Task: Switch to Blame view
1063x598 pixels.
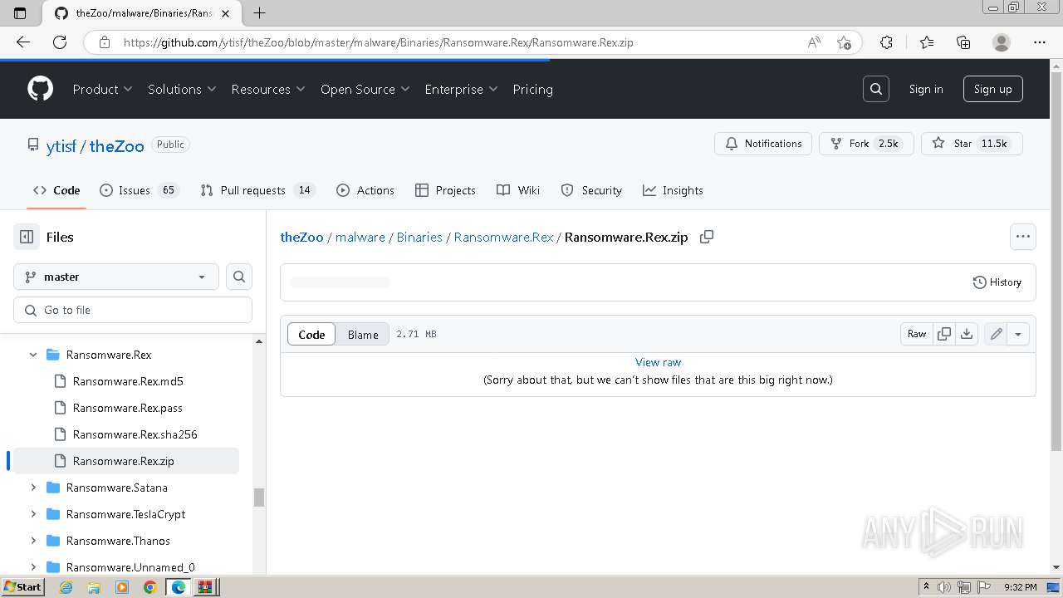Action: pyautogui.click(x=363, y=334)
